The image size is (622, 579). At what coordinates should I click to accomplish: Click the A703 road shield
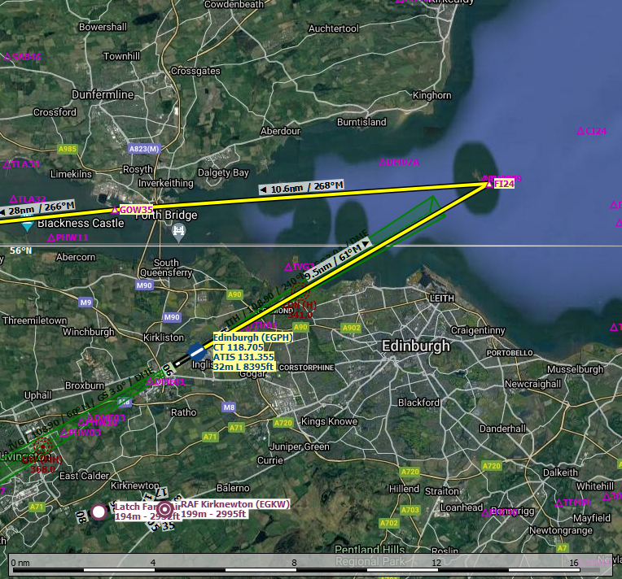pos(410,510)
